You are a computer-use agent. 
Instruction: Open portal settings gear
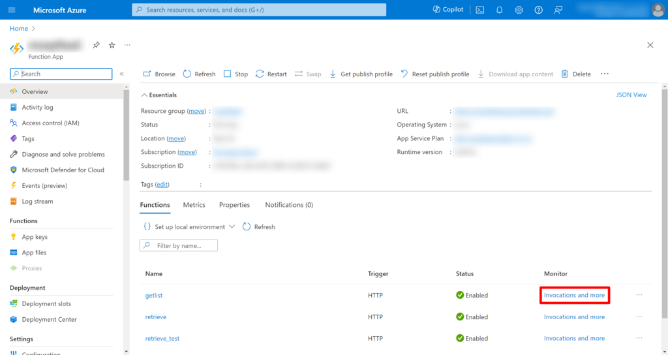(519, 10)
